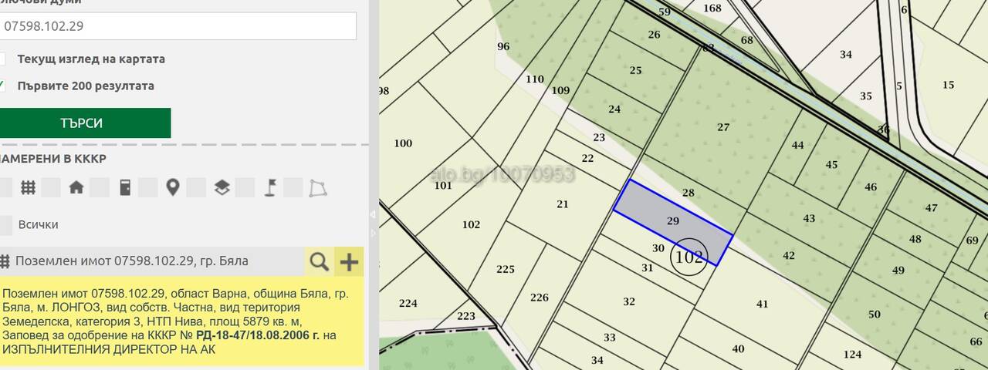Image resolution: width=988 pixels, height=370 pixels.
Task: Toggle Първите 200 резултата checkbox
Action: point(3,86)
